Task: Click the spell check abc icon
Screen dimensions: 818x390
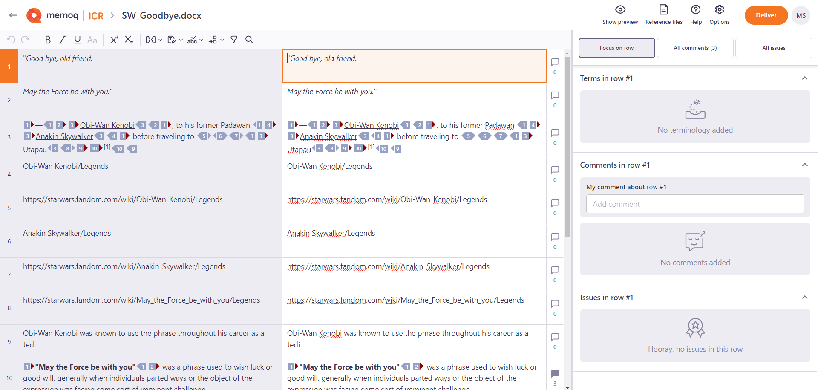Action: pos(192,40)
